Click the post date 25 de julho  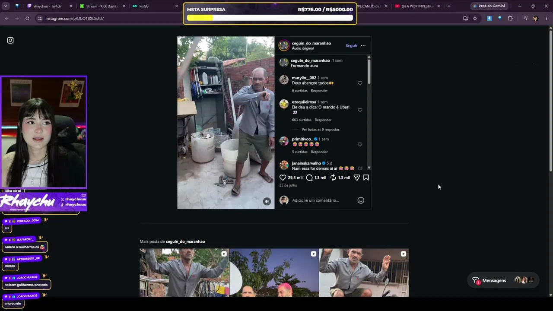[288, 185]
